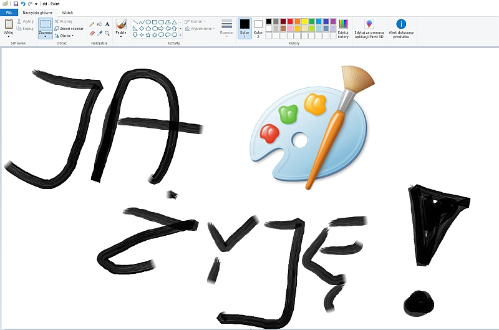Viewport: 499px width, 330px height.
Task: Choose the Curve shape
Action: pos(142,22)
